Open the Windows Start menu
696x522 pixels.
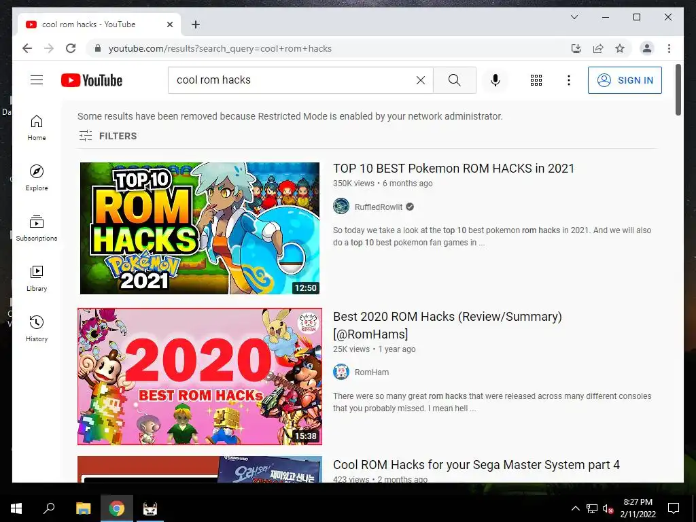click(16, 508)
